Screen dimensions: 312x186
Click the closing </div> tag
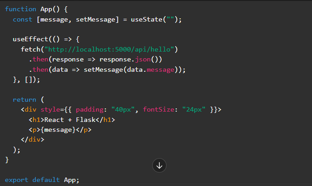coord(32,139)
